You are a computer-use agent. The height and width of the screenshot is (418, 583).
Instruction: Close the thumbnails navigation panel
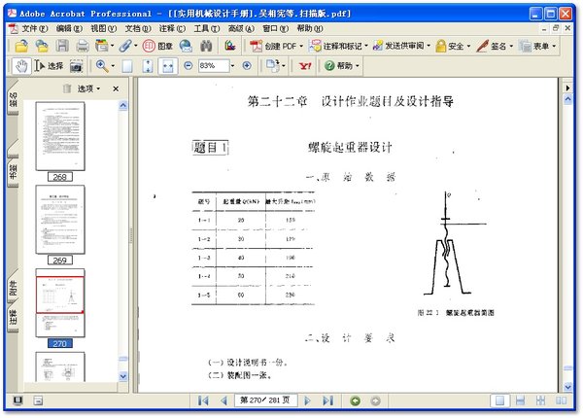tap(116, 88)
